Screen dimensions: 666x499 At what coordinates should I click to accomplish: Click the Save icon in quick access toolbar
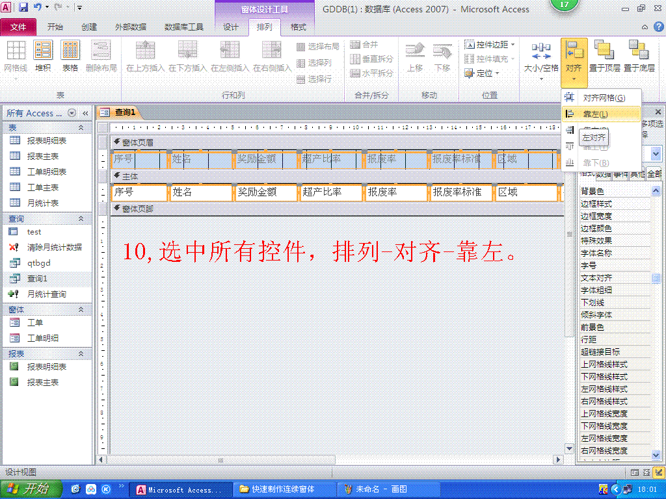(x=23, y=7)
